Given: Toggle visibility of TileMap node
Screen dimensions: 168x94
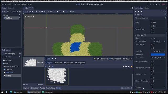Looking at the screenshot, I should point(20,18).
